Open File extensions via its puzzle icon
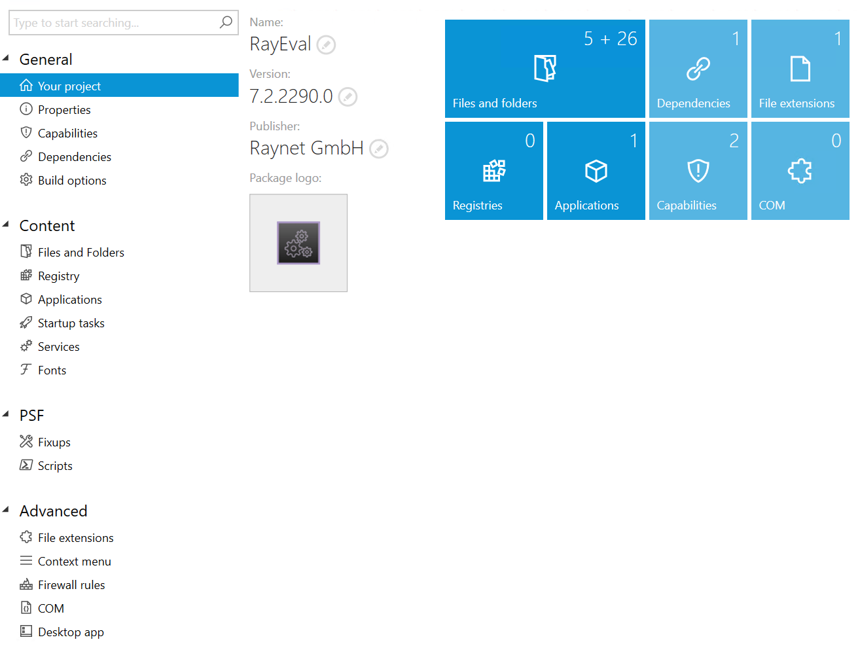Screen dimensions: 860x646 coord(26,537)
